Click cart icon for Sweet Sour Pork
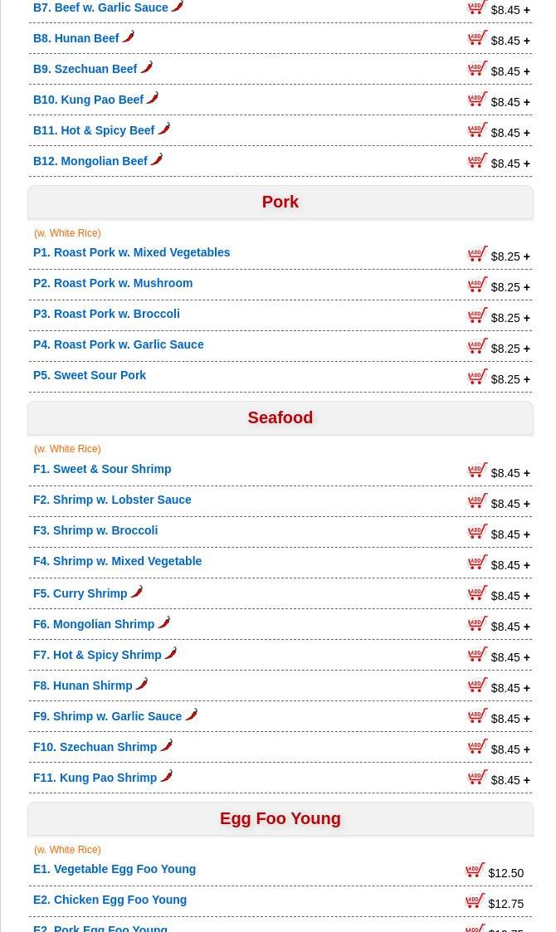Screen dimensions: 556x932 pyautogui.click(x=477, y=377)
